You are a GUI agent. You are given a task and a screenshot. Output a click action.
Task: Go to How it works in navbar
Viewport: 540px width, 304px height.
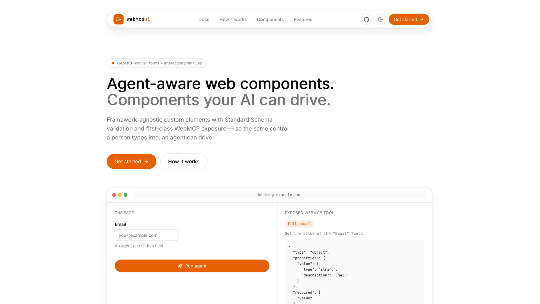click(x=233, y=19)
